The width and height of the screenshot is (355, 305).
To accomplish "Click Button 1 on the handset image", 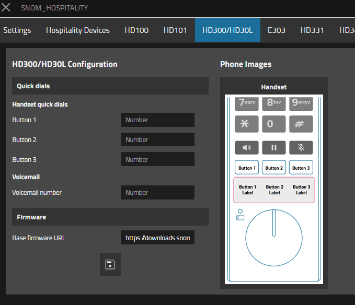I will (x=247, y=168).
